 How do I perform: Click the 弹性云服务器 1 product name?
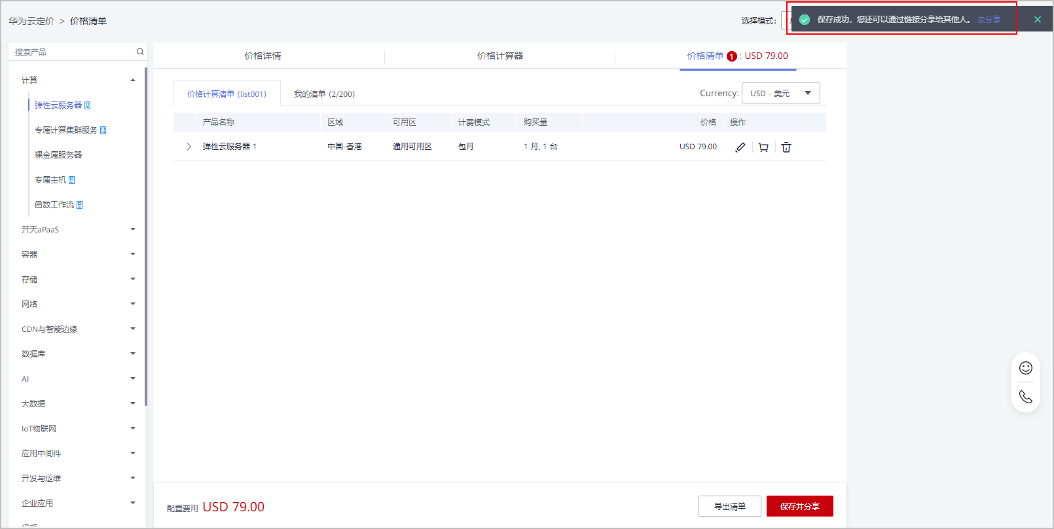point(230,147)
